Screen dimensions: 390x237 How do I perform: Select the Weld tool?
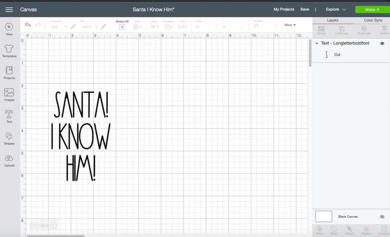coord(334,230)
